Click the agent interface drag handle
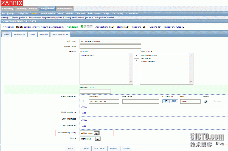This screenshot has height=151, width=228. coord(83,101)
